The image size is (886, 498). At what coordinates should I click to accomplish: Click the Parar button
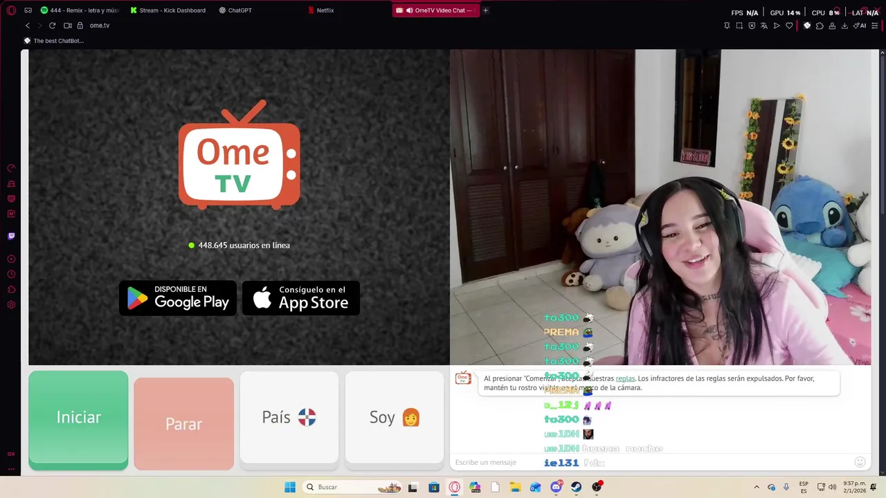click(183, 424)
